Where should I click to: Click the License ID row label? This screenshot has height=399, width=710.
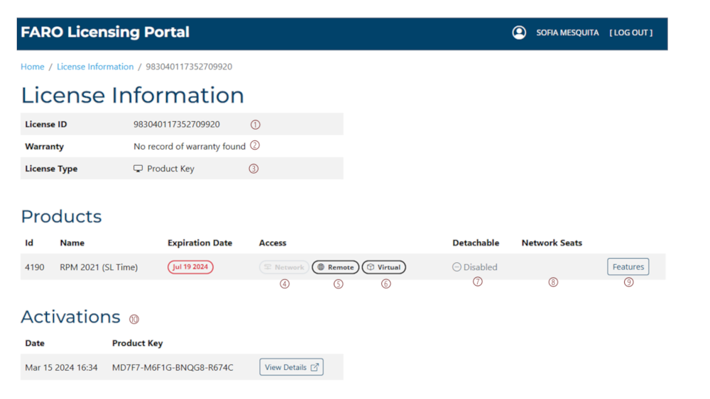[45, 124]
